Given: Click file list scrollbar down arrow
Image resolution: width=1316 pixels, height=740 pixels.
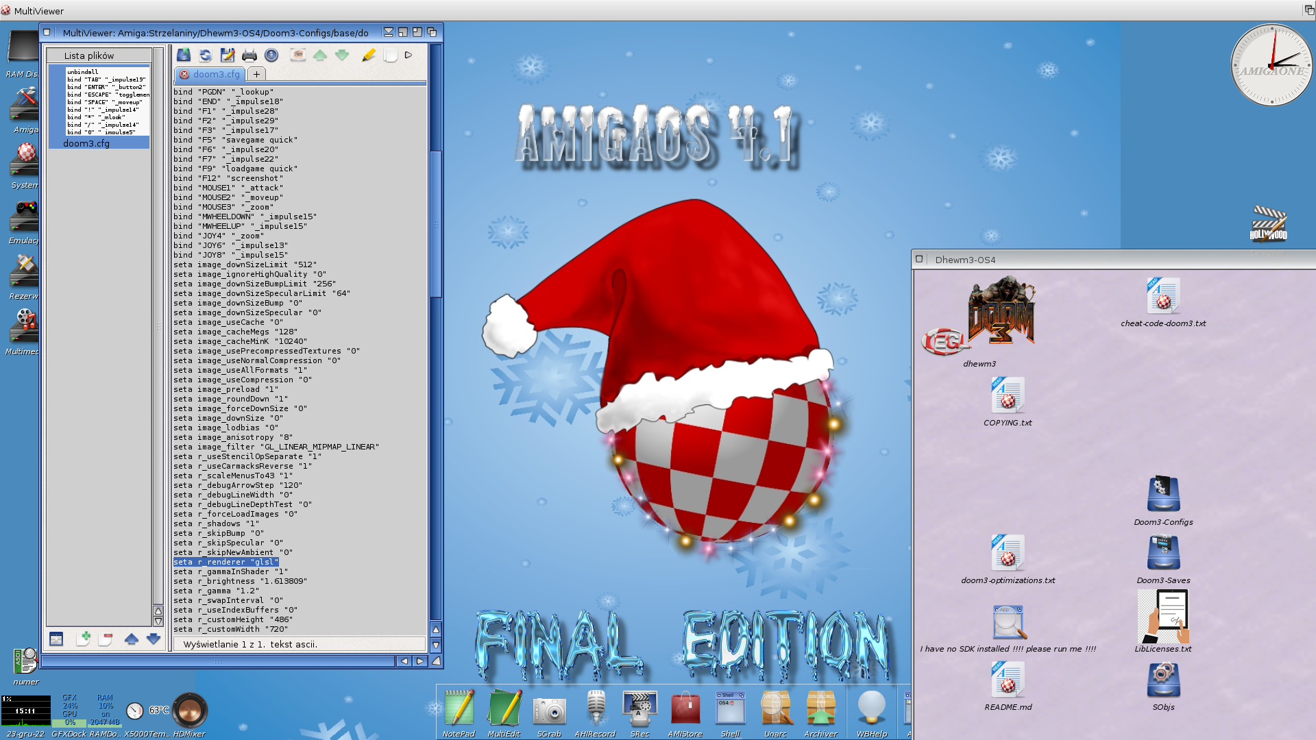Looking at the screenshot, I should (158, 621).
